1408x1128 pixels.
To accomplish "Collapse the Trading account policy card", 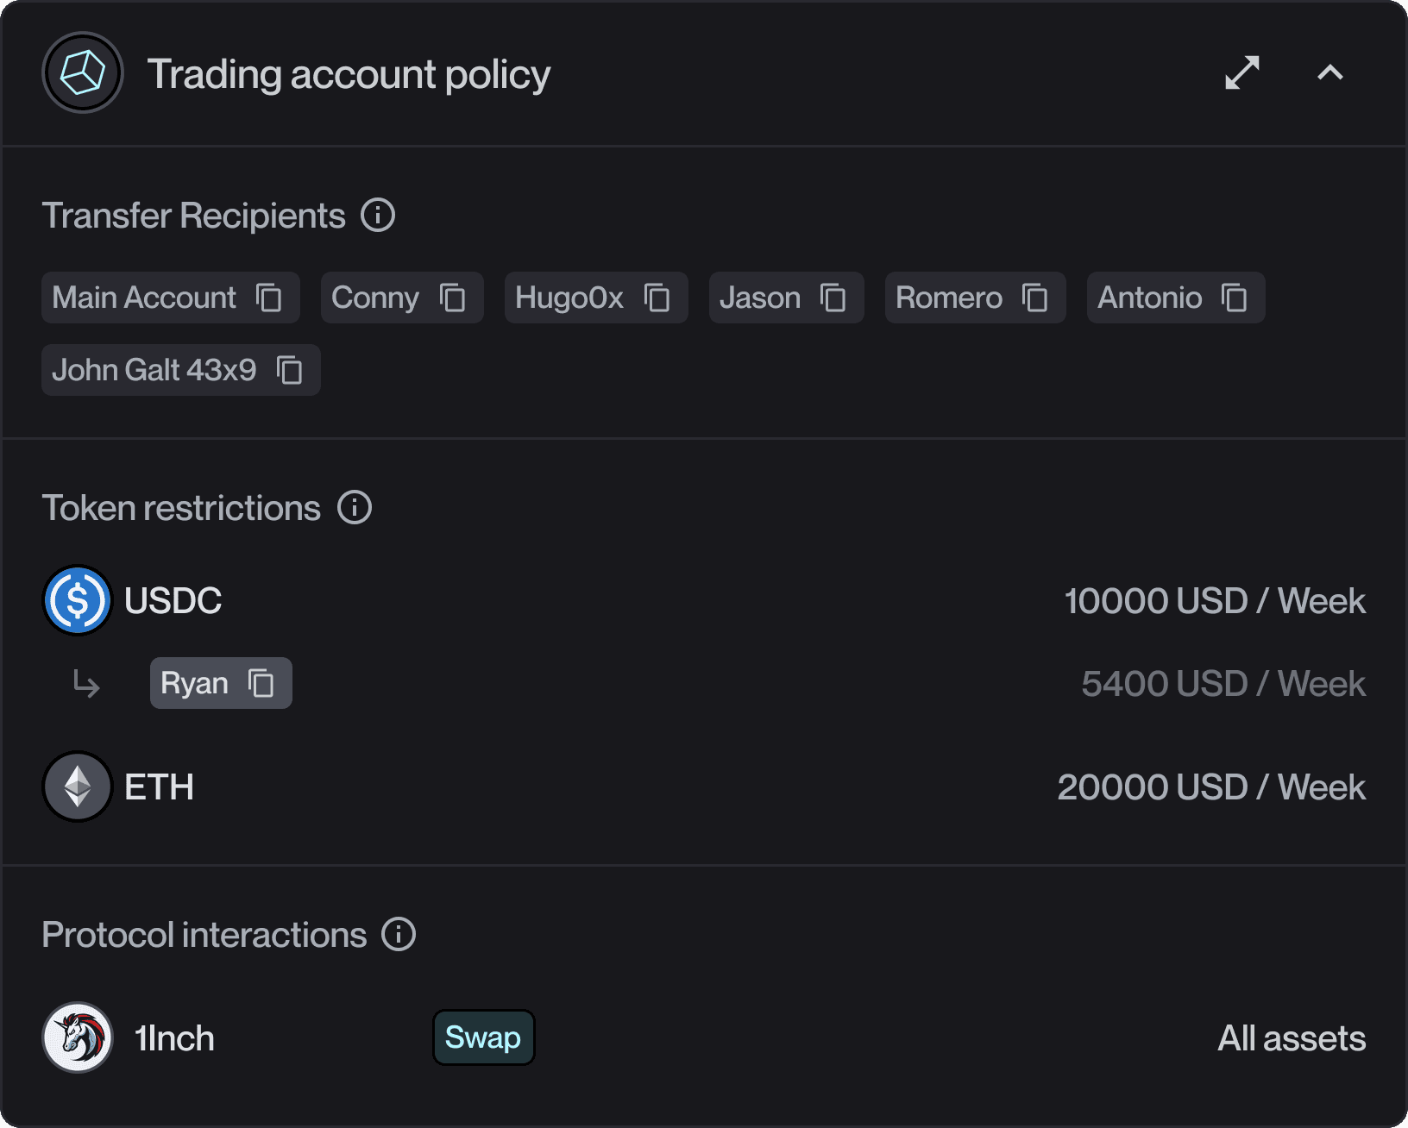I will coord(1330,74).
